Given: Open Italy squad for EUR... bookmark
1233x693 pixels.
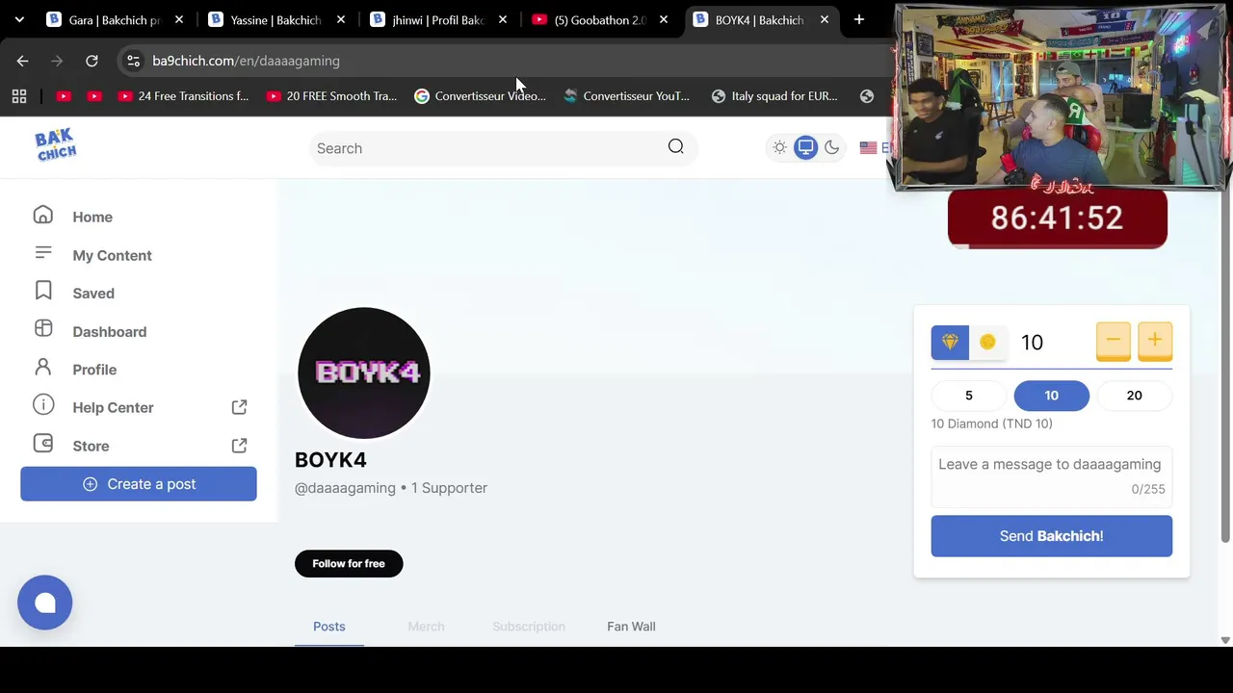Looking at the screenshot, I should coord(774,96).
